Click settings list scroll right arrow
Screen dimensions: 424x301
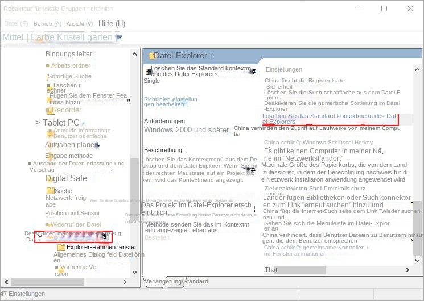407,270
